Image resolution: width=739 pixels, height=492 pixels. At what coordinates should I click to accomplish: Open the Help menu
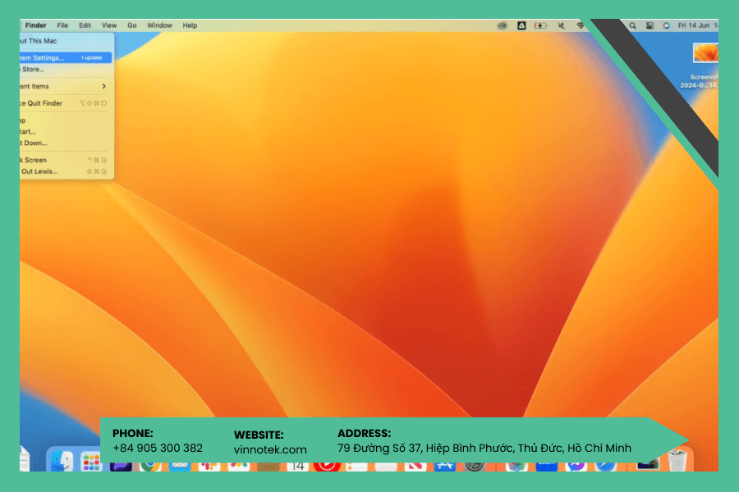click(x=190, y=25)
